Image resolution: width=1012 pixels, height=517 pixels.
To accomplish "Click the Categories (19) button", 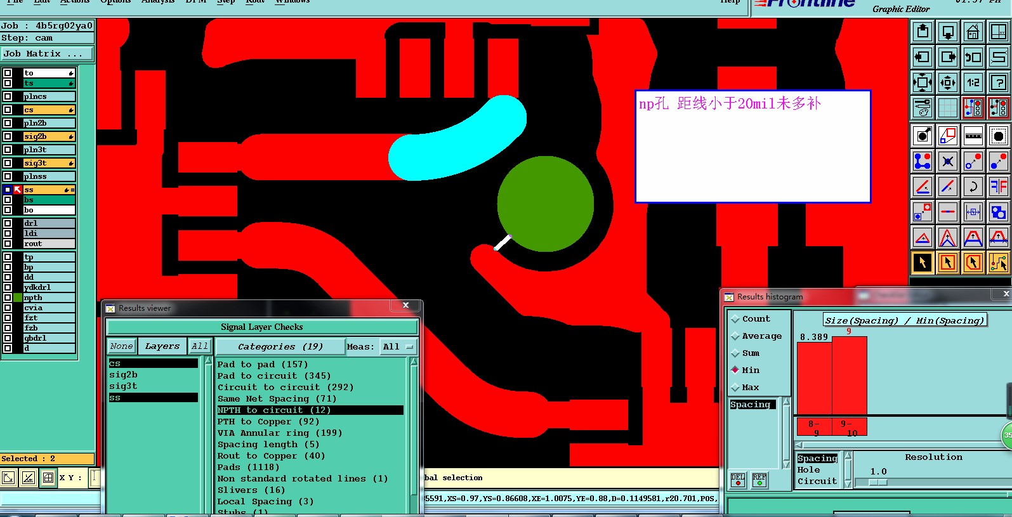I will tap(280, 346).
